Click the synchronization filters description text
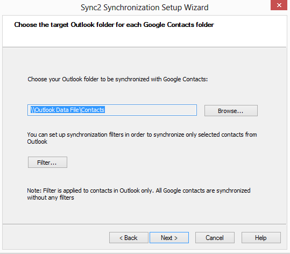This screenshot has width=290, height=254. (142, 138)
